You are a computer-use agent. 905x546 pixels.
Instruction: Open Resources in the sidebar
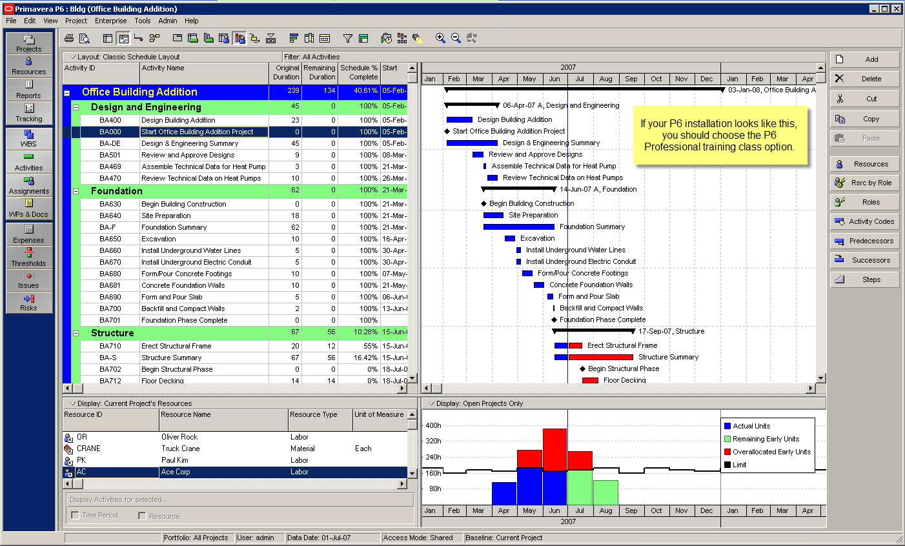tap(29, 66)
